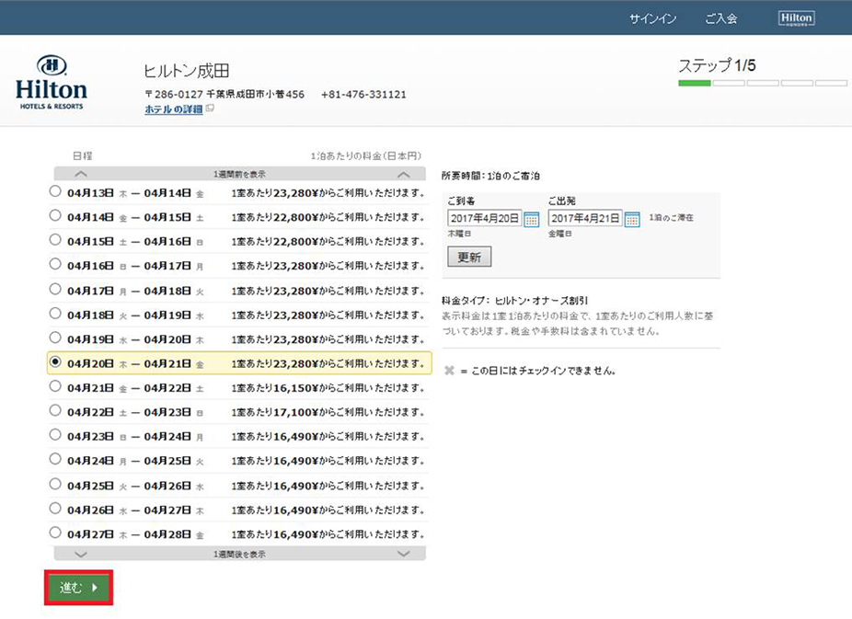Select the 04月24日 – 04月25日 radio button
The height and width of the screenshot is (619, 852).
tap(55, 459)
